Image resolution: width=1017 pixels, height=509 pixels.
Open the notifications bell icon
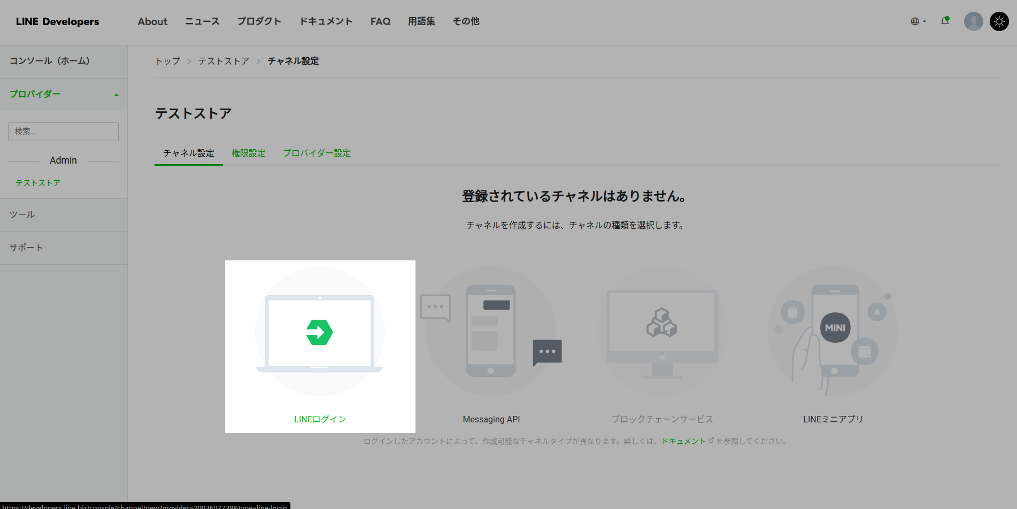point(945,21)
